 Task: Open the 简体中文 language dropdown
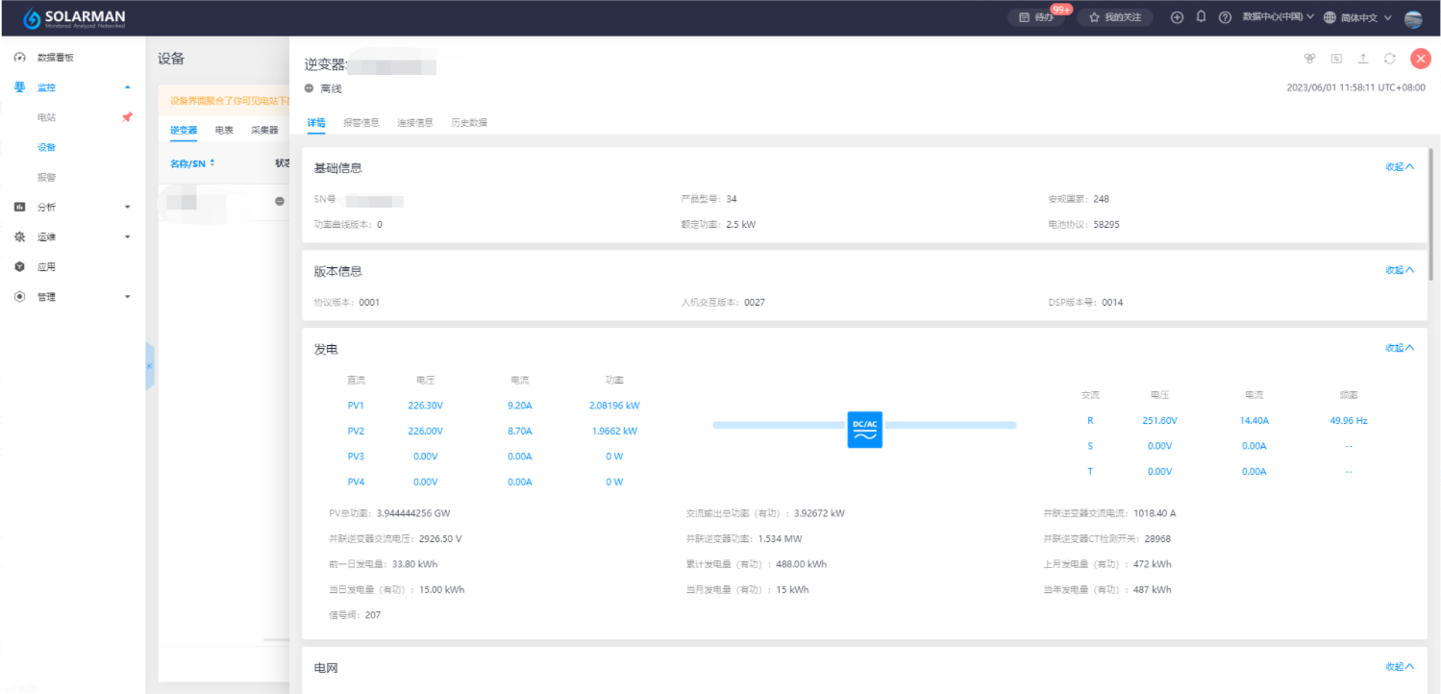[x=1357, y=17]
